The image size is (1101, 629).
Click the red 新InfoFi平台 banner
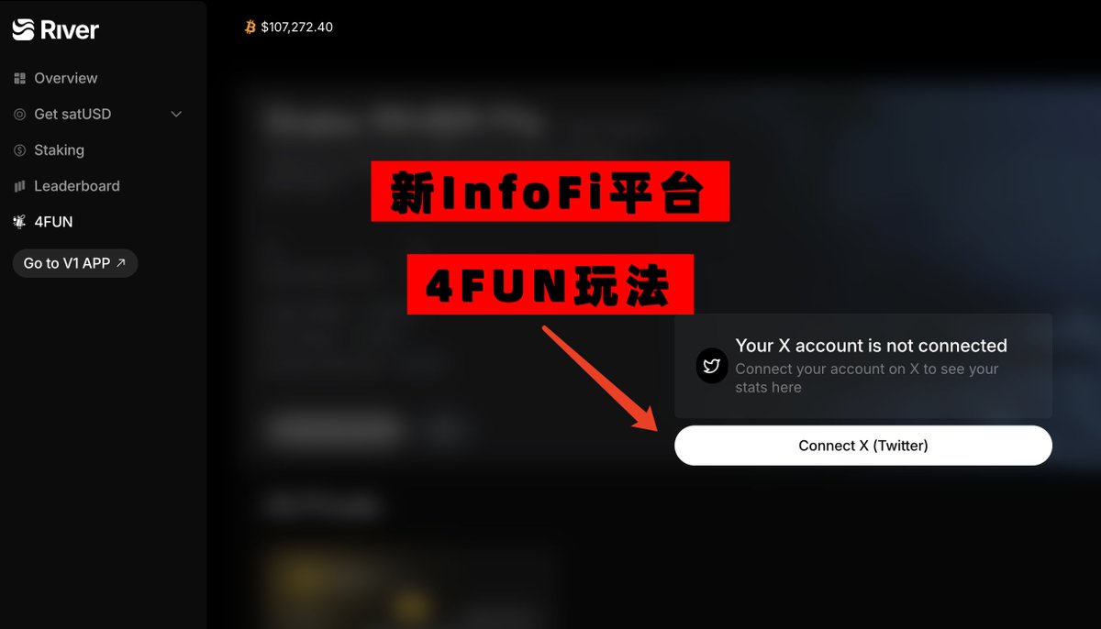[x=550, y=192]
